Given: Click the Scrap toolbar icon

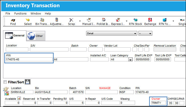Looking at the screenshot, I should pyautogui.click(x=71, y=20).
